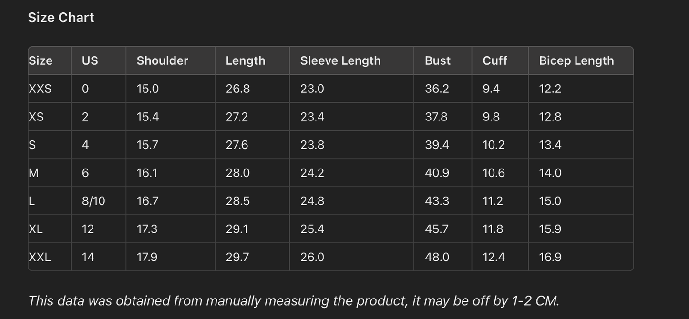Select the US column header
Viewport: 689px width, 319px height.
point(90,60)
